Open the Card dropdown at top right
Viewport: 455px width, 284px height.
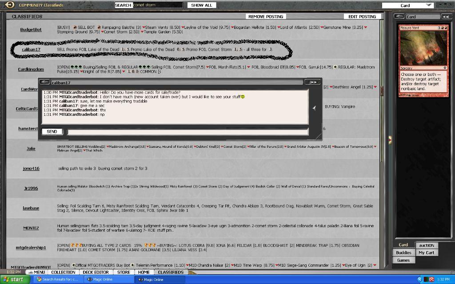tap(408, 5)
